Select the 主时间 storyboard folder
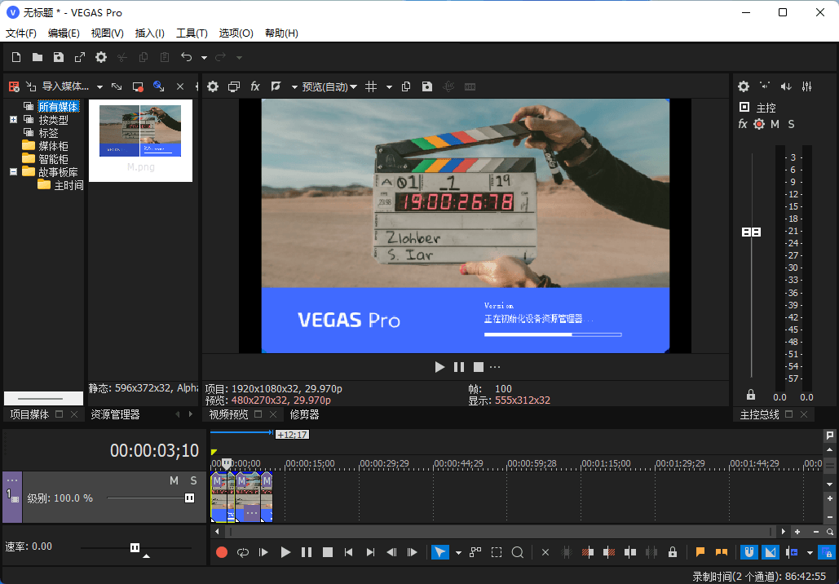 tap(68, 185)
